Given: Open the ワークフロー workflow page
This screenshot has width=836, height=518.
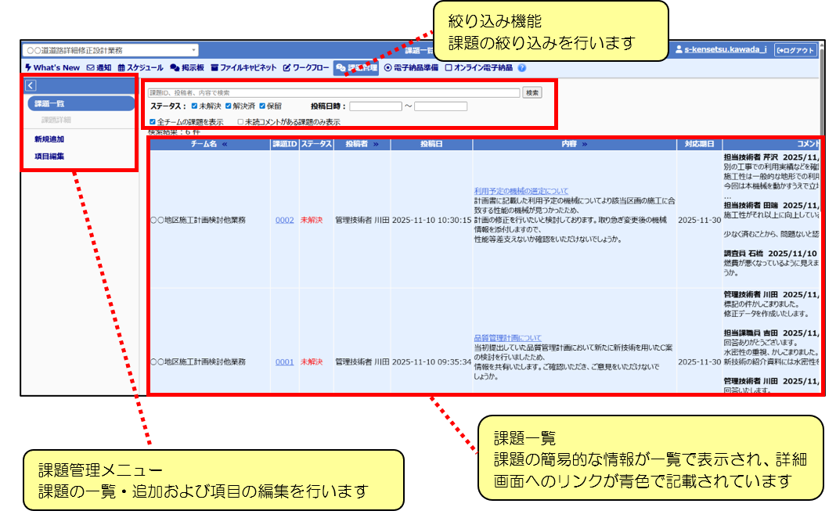Looking at the screenshot, I should pos(305,68).
